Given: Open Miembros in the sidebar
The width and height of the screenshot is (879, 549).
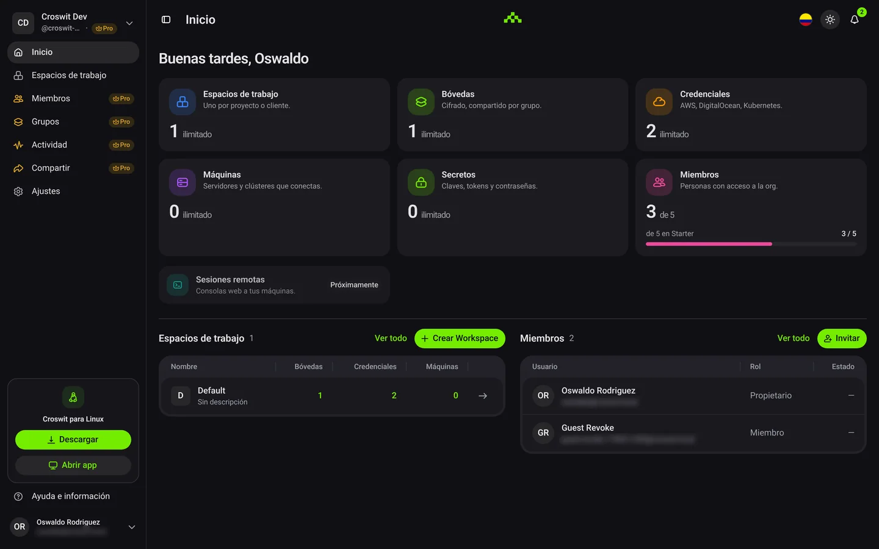Looking at the screenshot, I should tap(73, 99).
